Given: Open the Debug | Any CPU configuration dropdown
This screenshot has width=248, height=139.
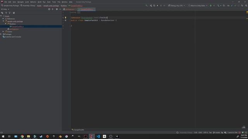Looking at the screenshot, I should 177,5.
